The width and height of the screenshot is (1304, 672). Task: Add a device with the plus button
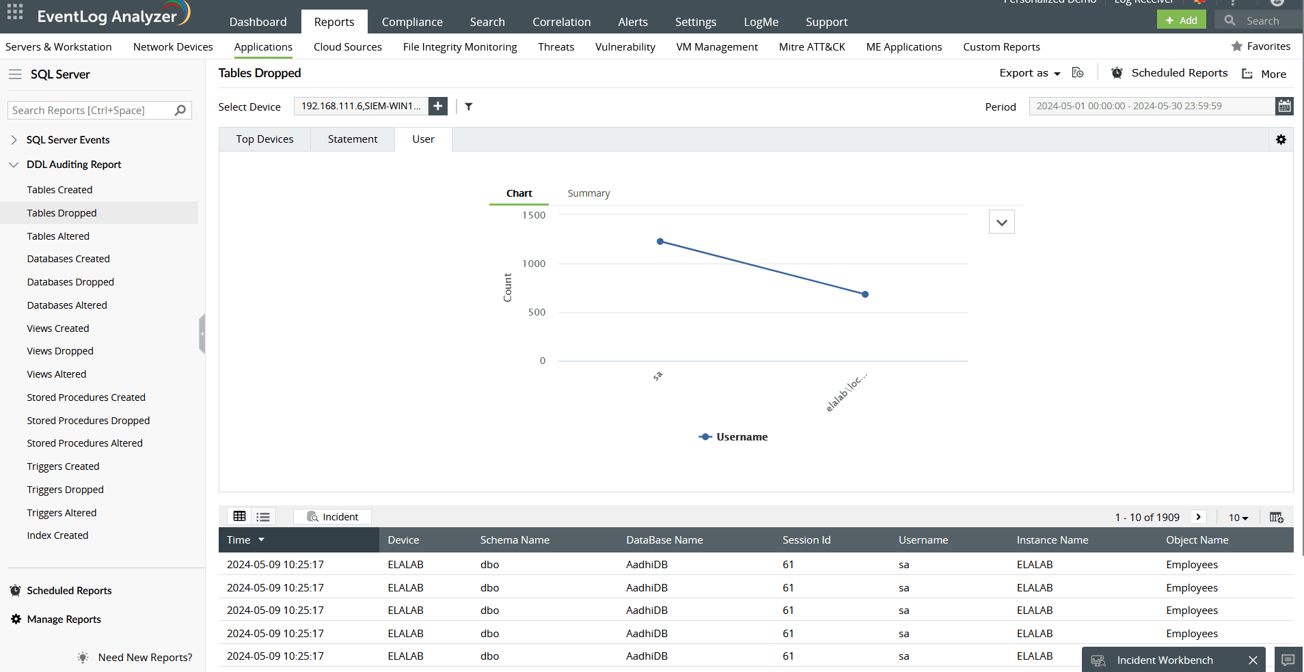coord(438,107)
